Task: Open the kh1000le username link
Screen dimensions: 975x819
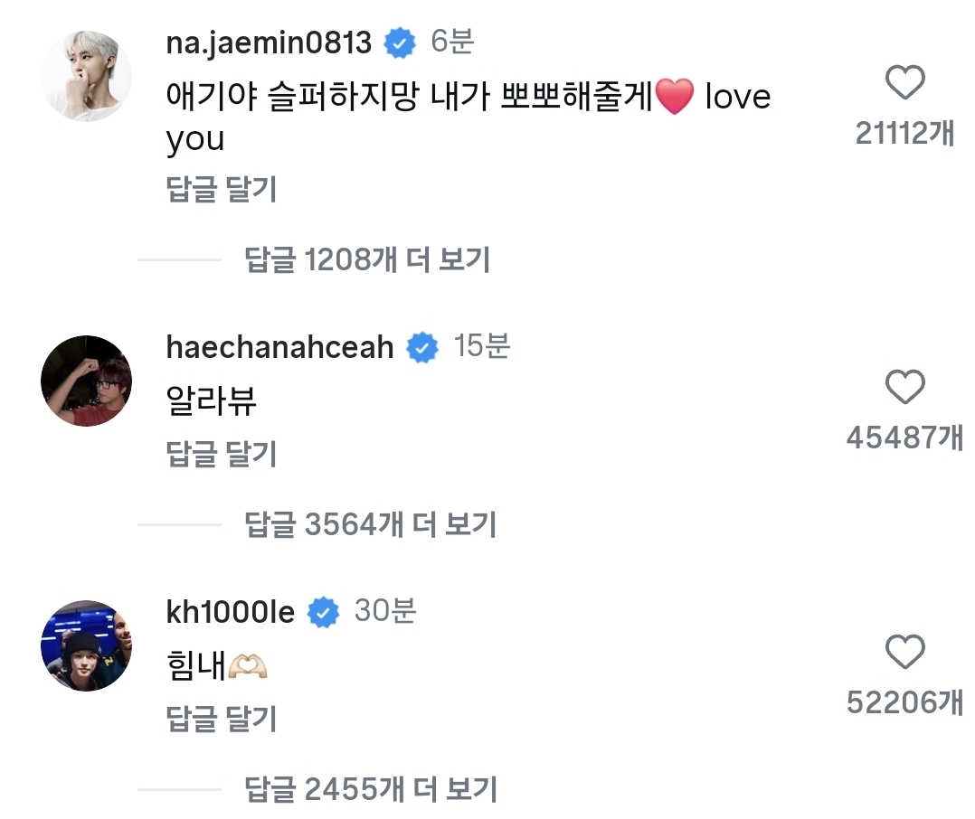Action: pyautogui.click(x=231, y=613)
